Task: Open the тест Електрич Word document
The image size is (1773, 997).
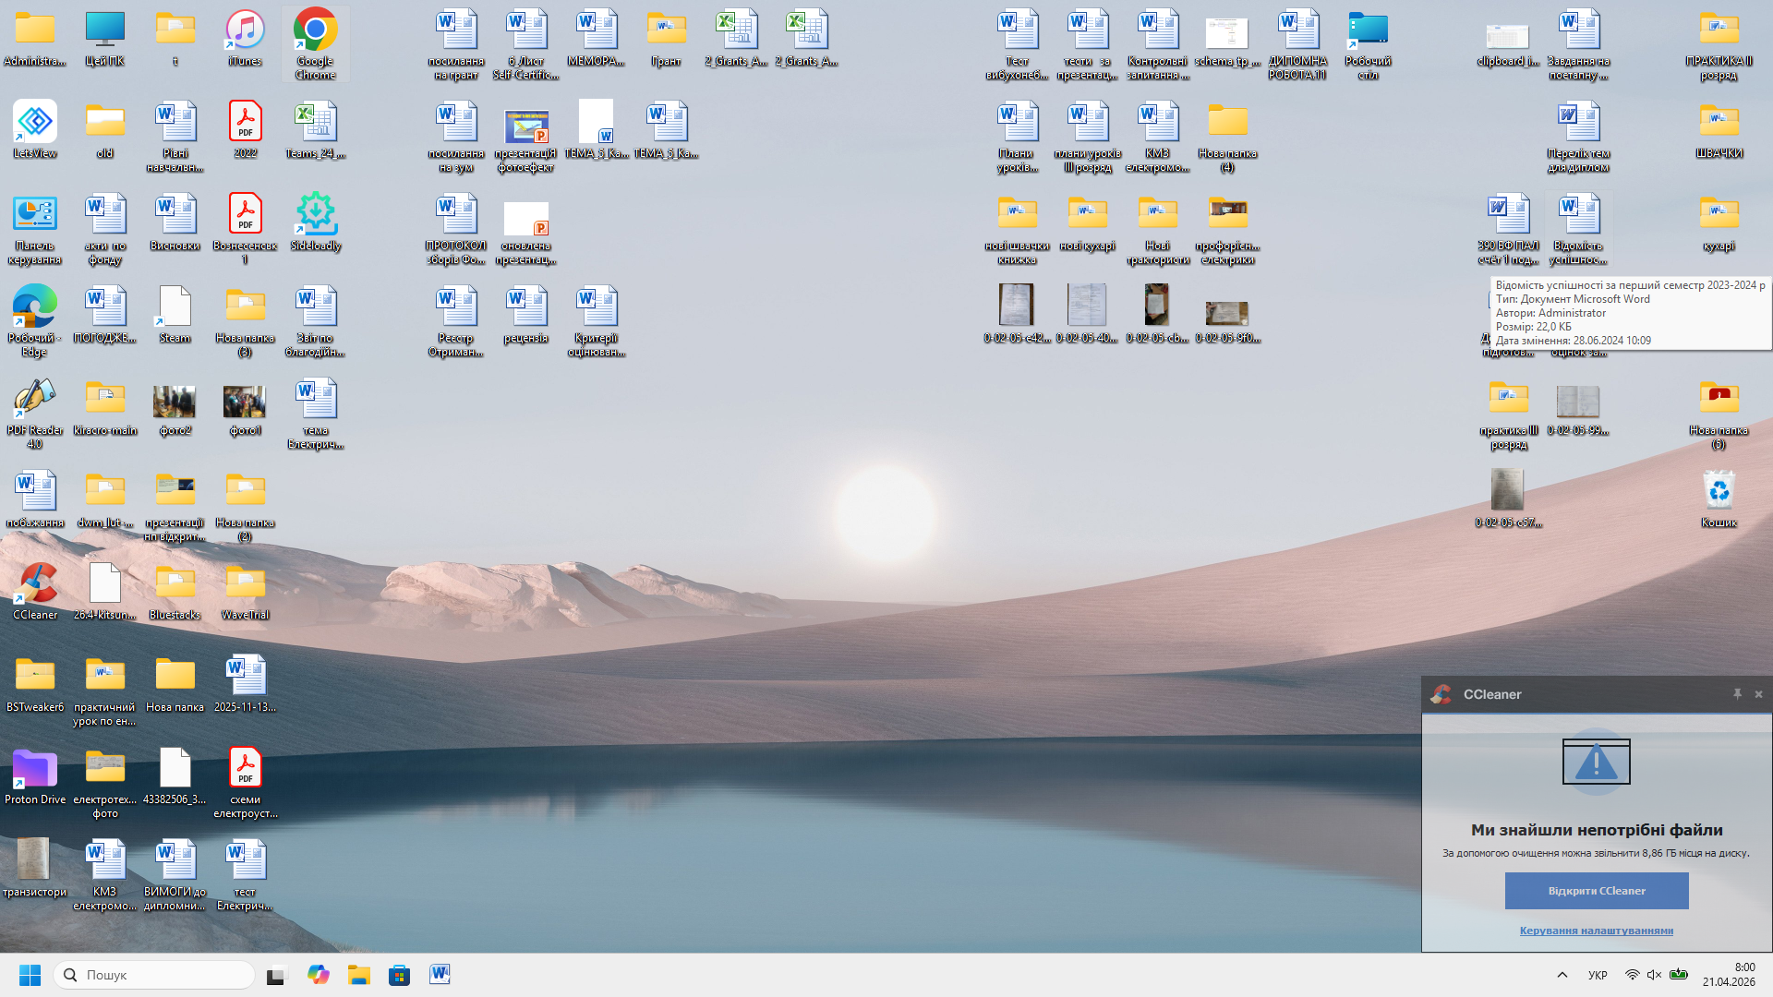Action: [245, 874]
